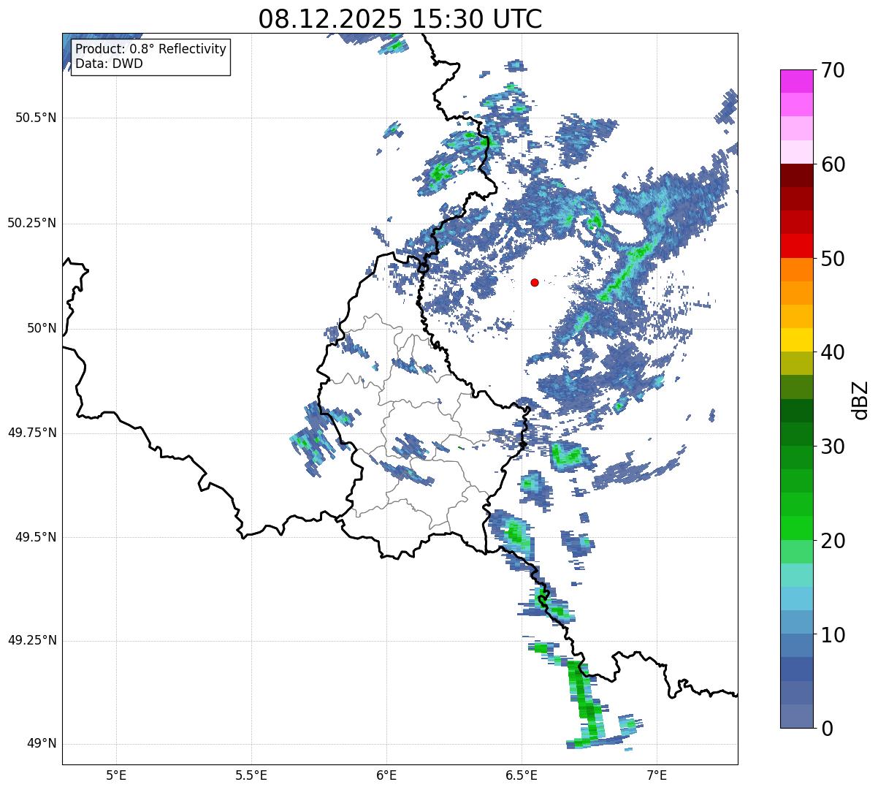Click the 5.5°E longitude label
878x790 pixels.
[x=251, y=775]
